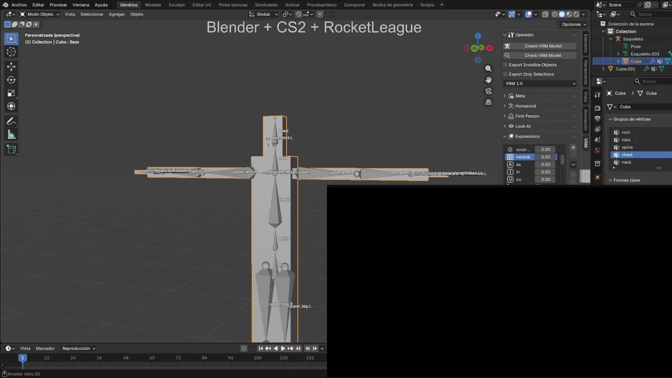Switch to the Sombreado workspace tab

tap(266, 5)
